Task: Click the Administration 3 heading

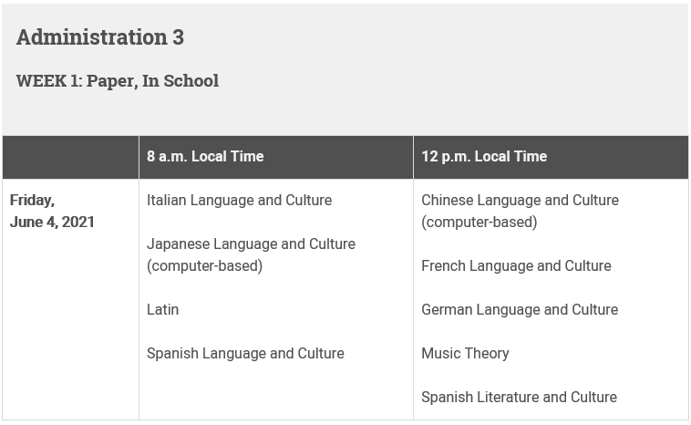Action: 100,37
